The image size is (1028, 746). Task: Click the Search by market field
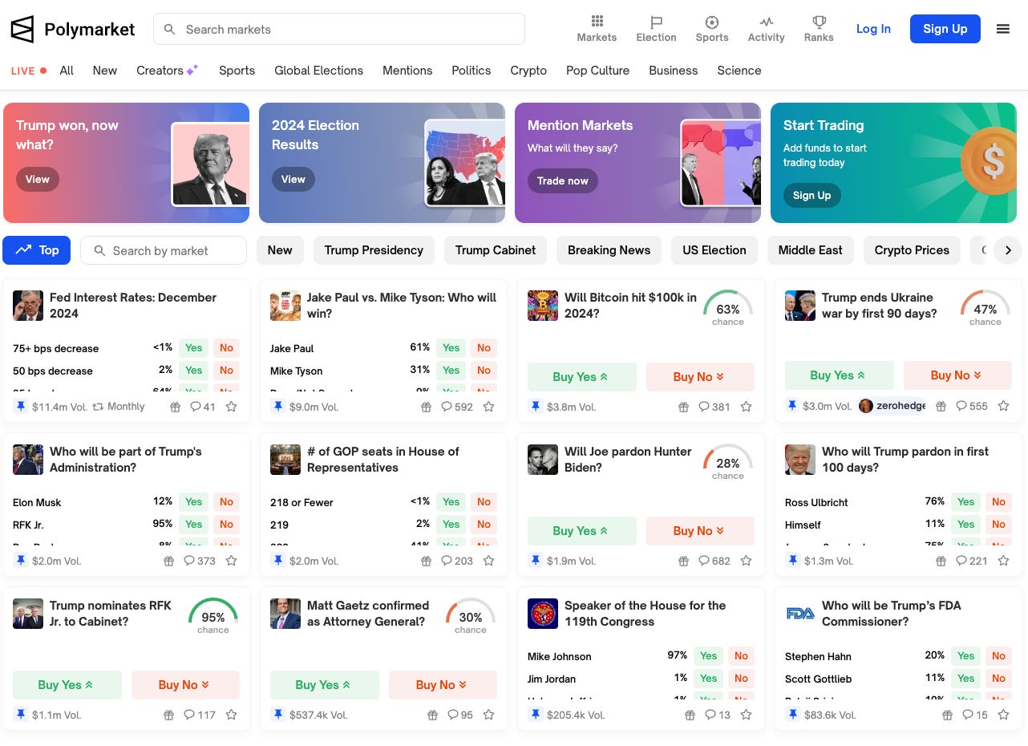coord(164,250)
